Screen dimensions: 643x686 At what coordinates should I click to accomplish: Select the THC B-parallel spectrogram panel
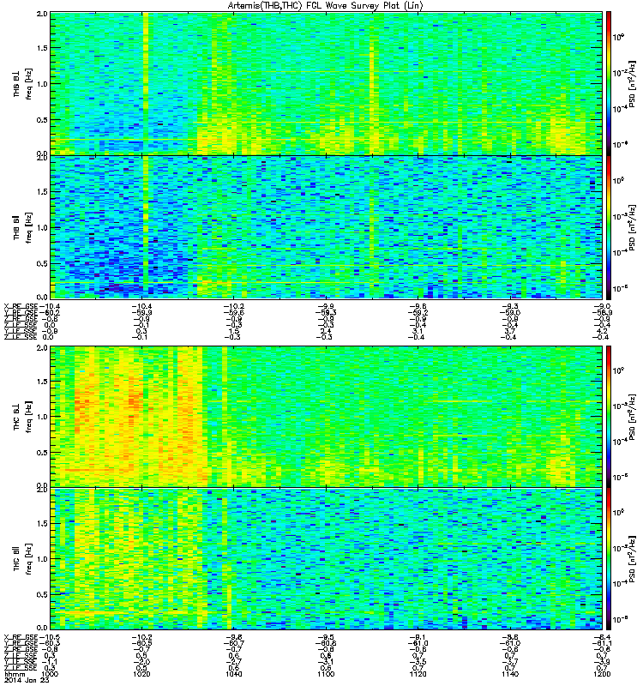327,559
